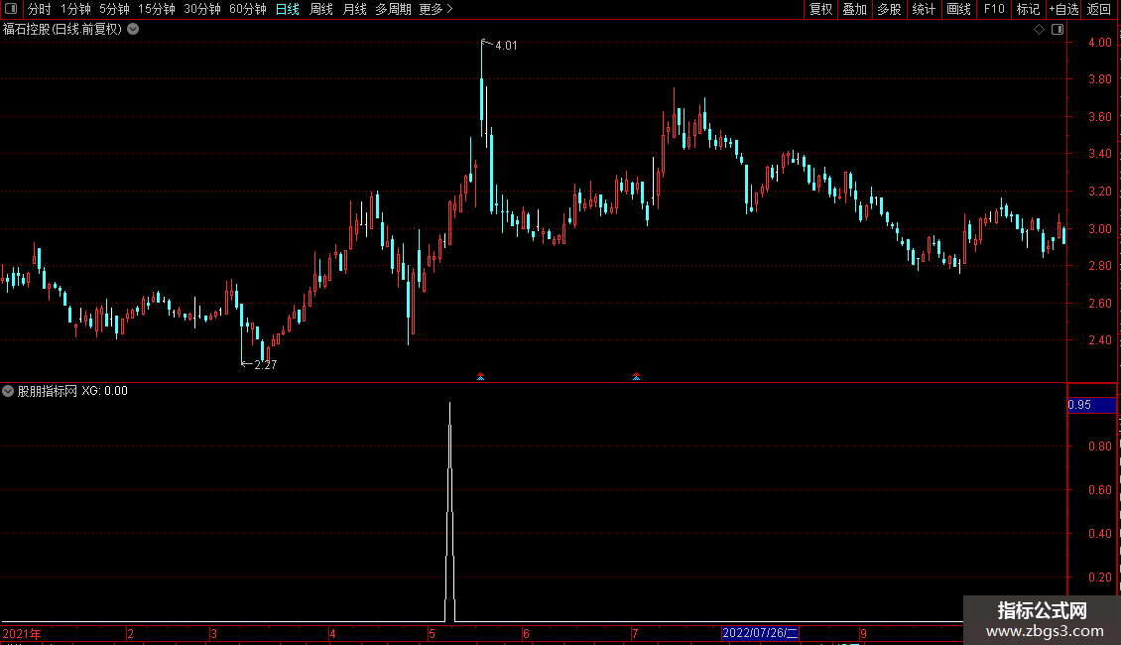Expand the 福石控股 title dropdown arrow
This screenshot has height=645, width=1121.
(133, 30)
